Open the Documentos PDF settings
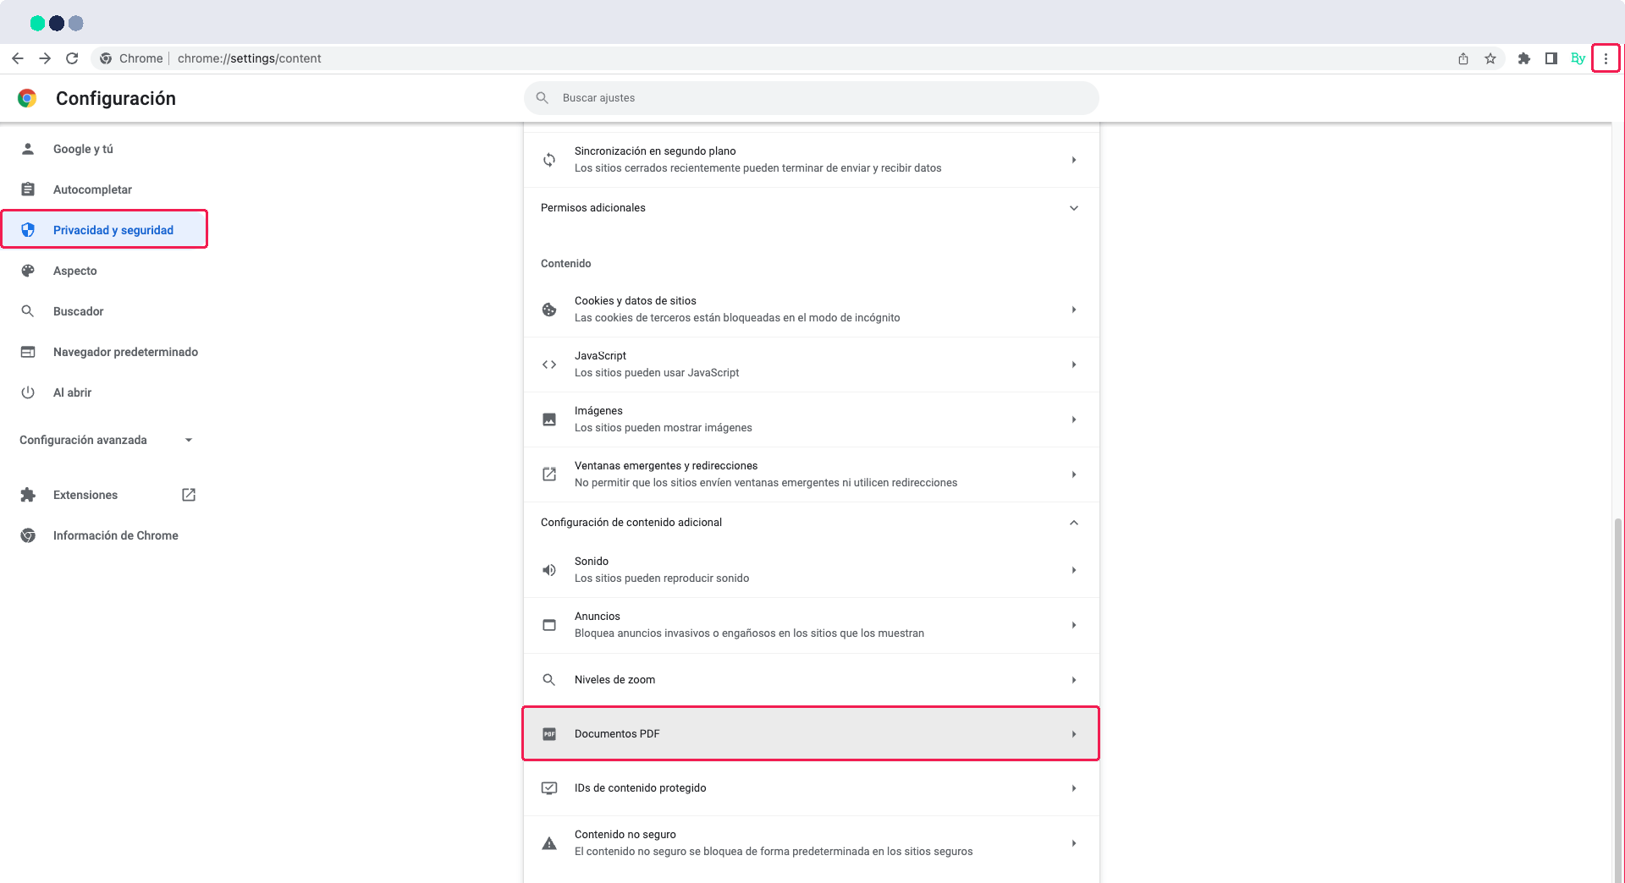The width and height of the screenshot is (1625, 883). [810, 733]
